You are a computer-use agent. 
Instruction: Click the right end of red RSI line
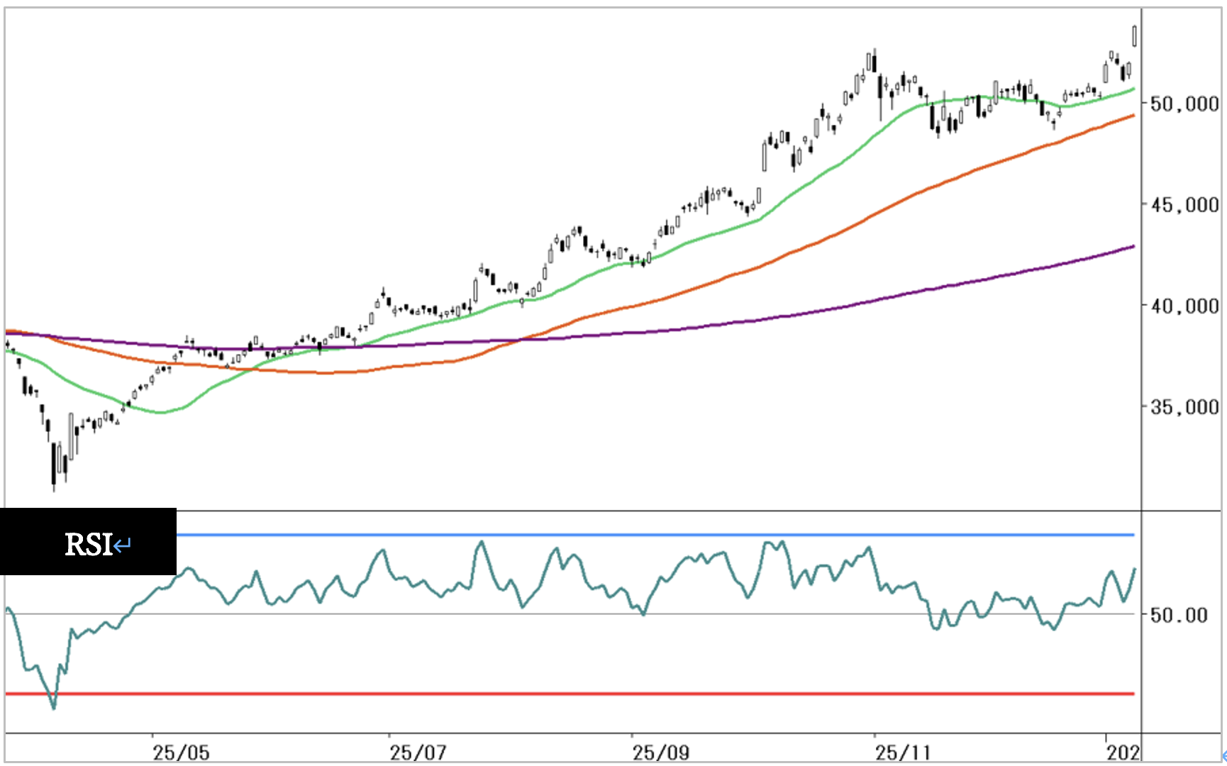(x=1132, y=694)
